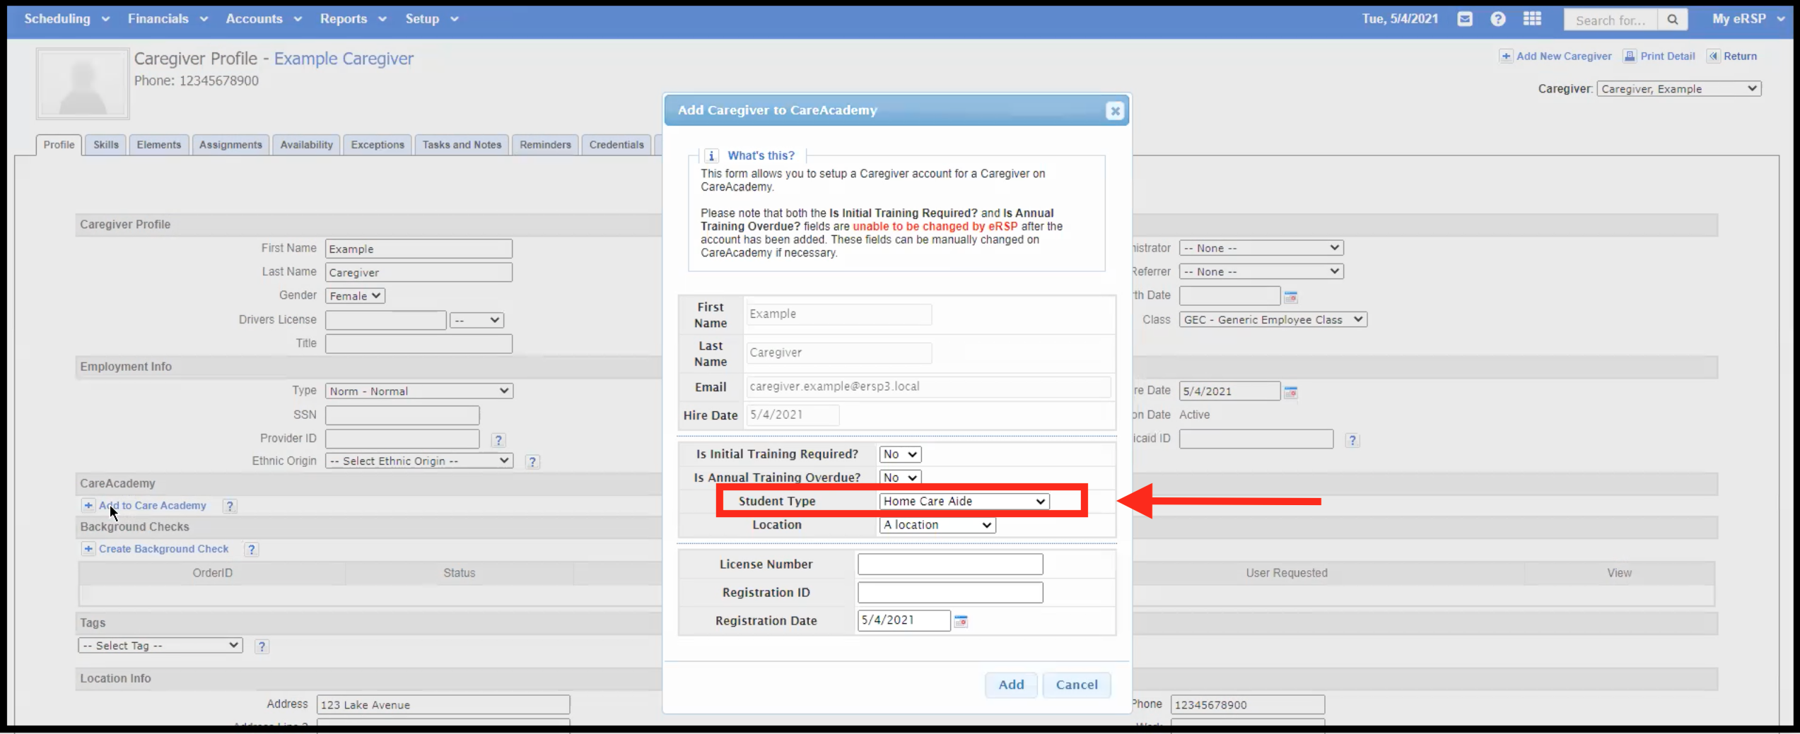Click the Create Background Check link
This screenshot has width=1800, height=734.
pos(163,549)
